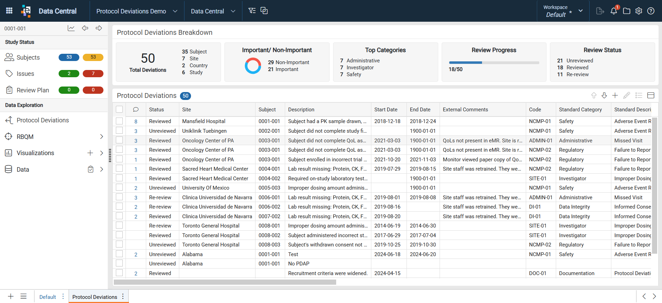
Task: Sort by the Standard Category column header
Action: coord(580,110)
